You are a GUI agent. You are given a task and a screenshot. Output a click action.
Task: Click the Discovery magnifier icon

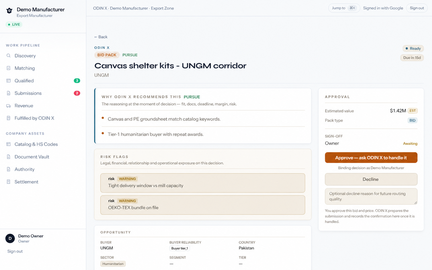coord(8,56)
